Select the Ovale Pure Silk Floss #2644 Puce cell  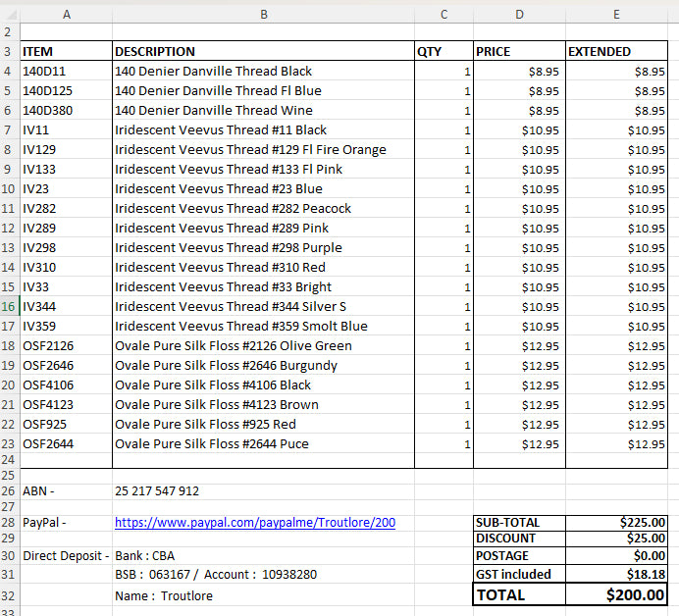[x=263, y=443]
